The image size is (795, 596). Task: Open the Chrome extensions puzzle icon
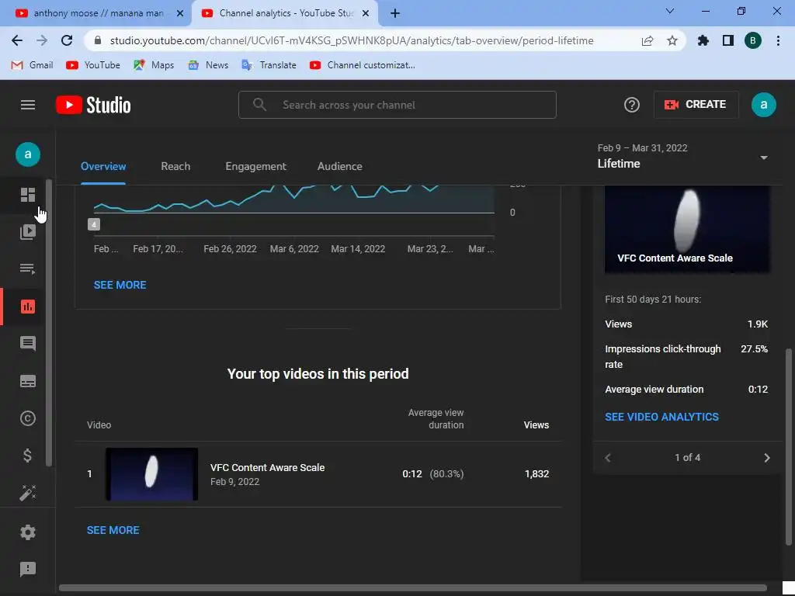(703, 40)
